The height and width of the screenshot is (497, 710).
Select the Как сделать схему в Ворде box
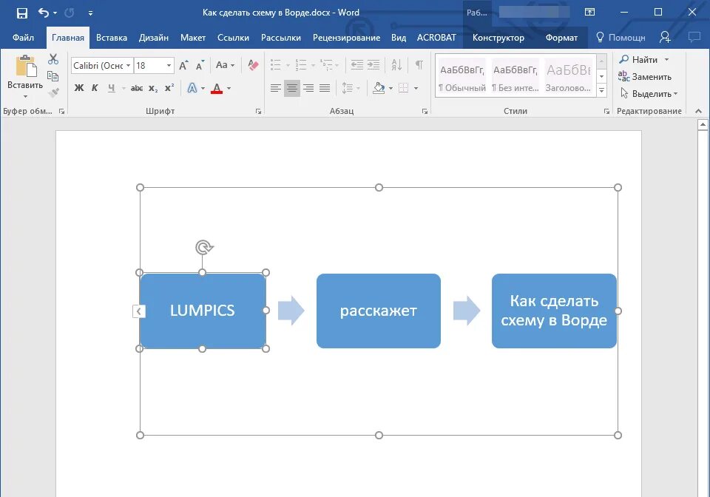[x=554, y=311]
